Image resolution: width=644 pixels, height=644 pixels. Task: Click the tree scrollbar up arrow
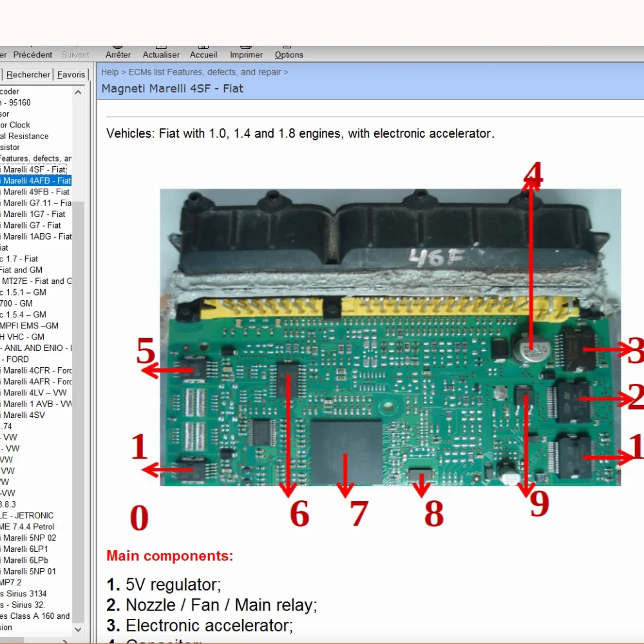point(78,92)
